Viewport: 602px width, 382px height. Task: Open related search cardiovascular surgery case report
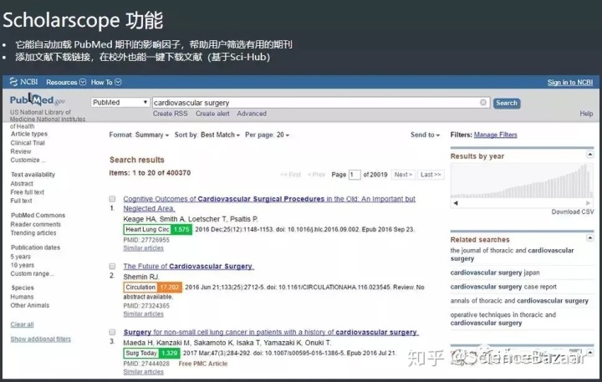tap(503, 287)
